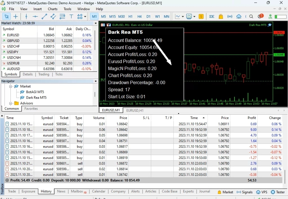Select the cursor arrow tool
The height and width of the screenshot is (199, 288).
click(x=6, y=17)
